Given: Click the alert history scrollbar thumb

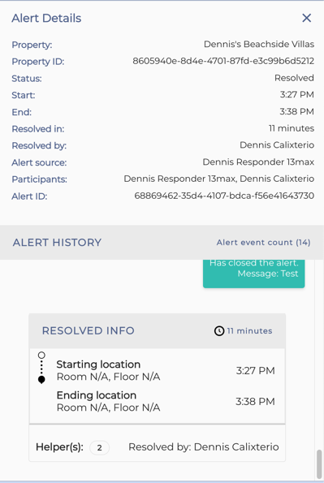Looking at the screenshot, I should point(319,464).
